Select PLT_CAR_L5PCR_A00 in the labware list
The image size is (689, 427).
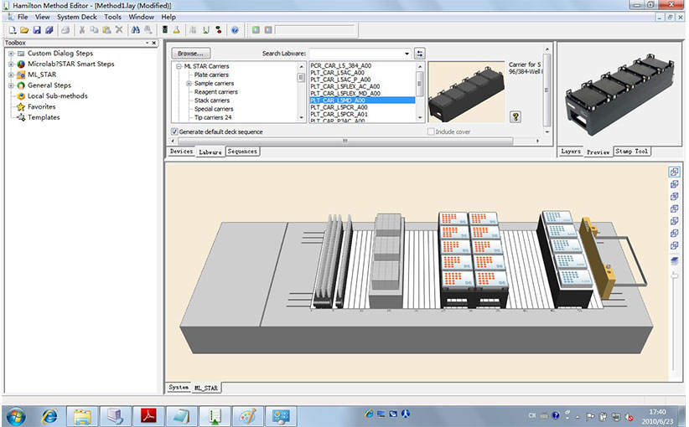pos(339,107)
